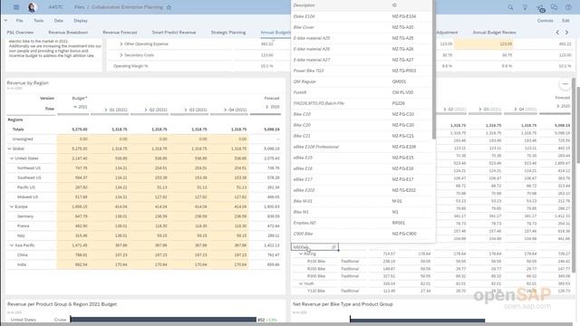Open the lightbulb help tips icon

tap(525, 7)
